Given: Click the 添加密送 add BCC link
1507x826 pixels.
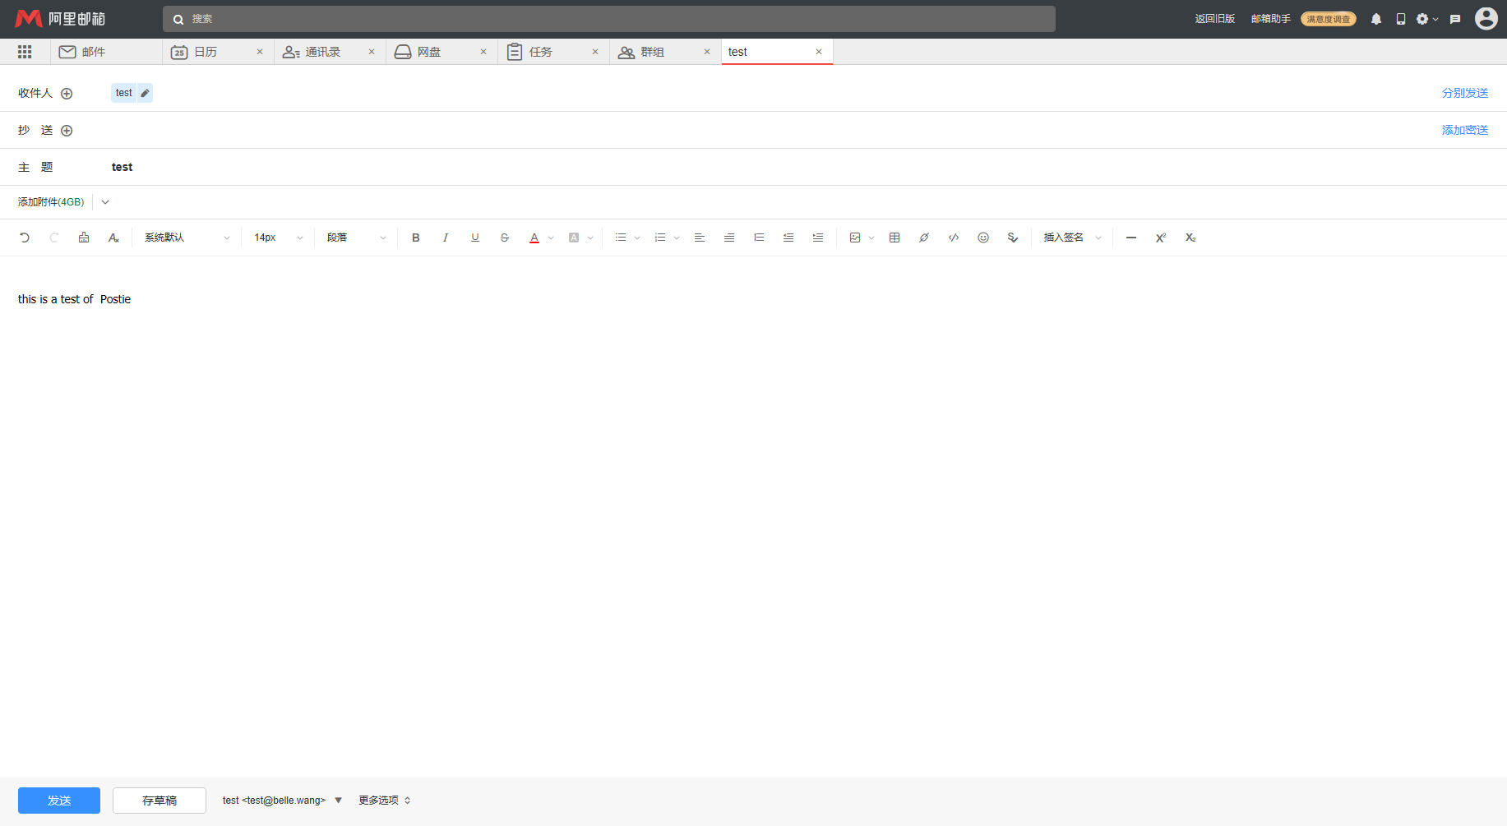Looking at the screenshot, I should point(1464,130).
